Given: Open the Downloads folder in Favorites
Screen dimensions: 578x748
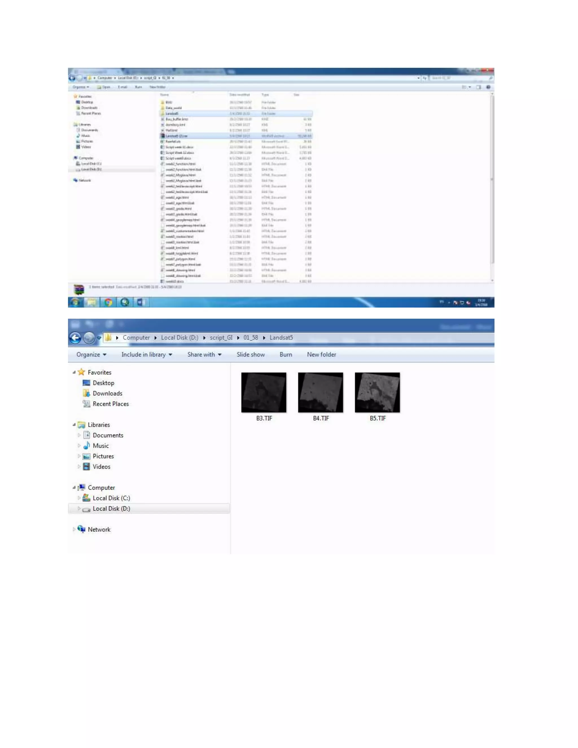Looking at the screenshot, I should (107, 393).
